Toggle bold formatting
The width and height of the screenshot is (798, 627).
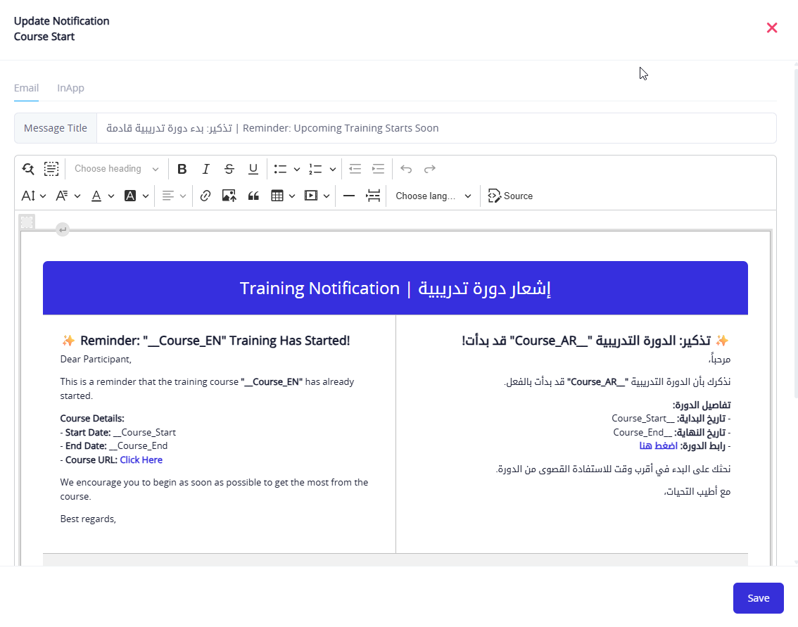pyautogui.click(x=182, y=169)
